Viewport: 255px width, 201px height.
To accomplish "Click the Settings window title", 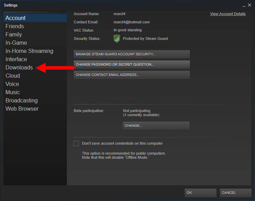I will tap(11, 5).
